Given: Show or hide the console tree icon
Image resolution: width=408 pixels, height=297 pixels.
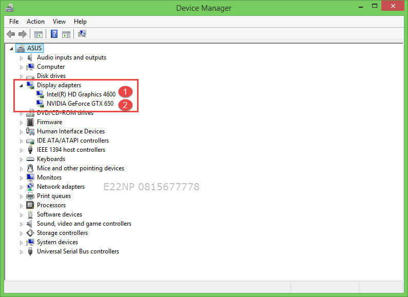Looking at the screenshot, I should point(38,34).
